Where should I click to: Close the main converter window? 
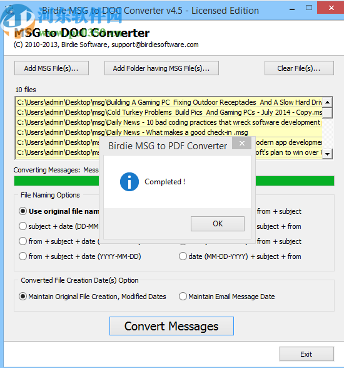331,8
